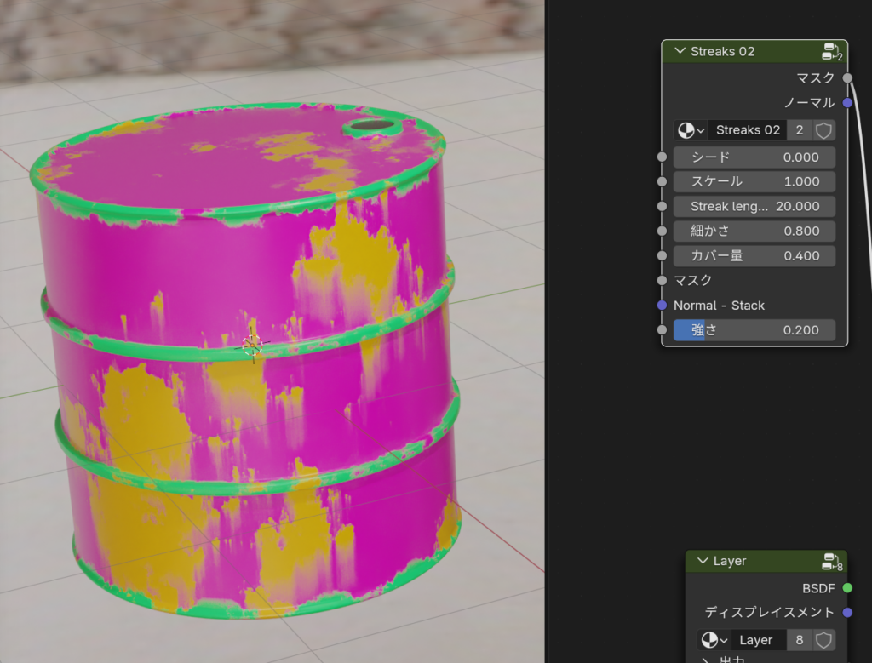
Task: Click the 強さ slider set to 0.200
Action: 754,330
